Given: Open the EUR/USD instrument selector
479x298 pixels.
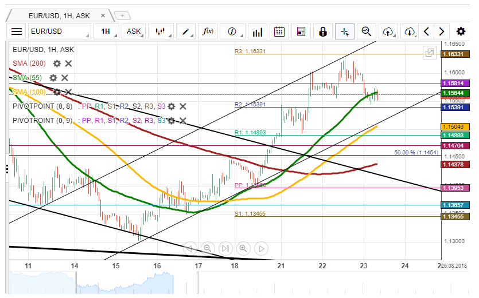Looking at the screenshot, I should point(60,31).
